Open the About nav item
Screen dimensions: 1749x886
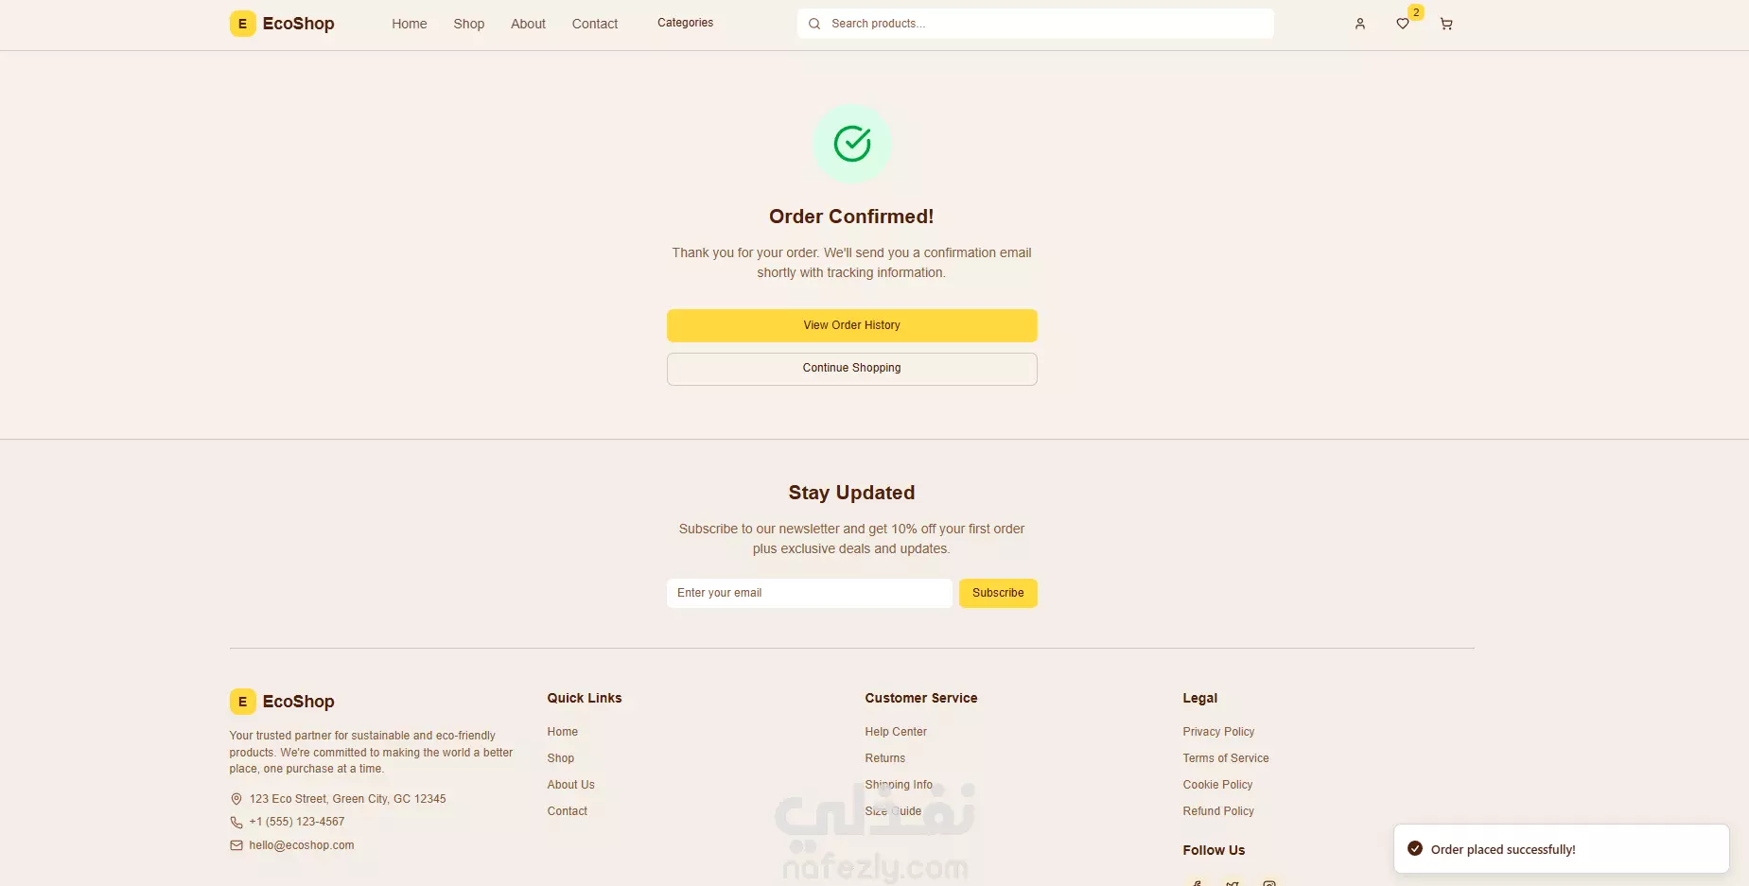coord(528,24)
